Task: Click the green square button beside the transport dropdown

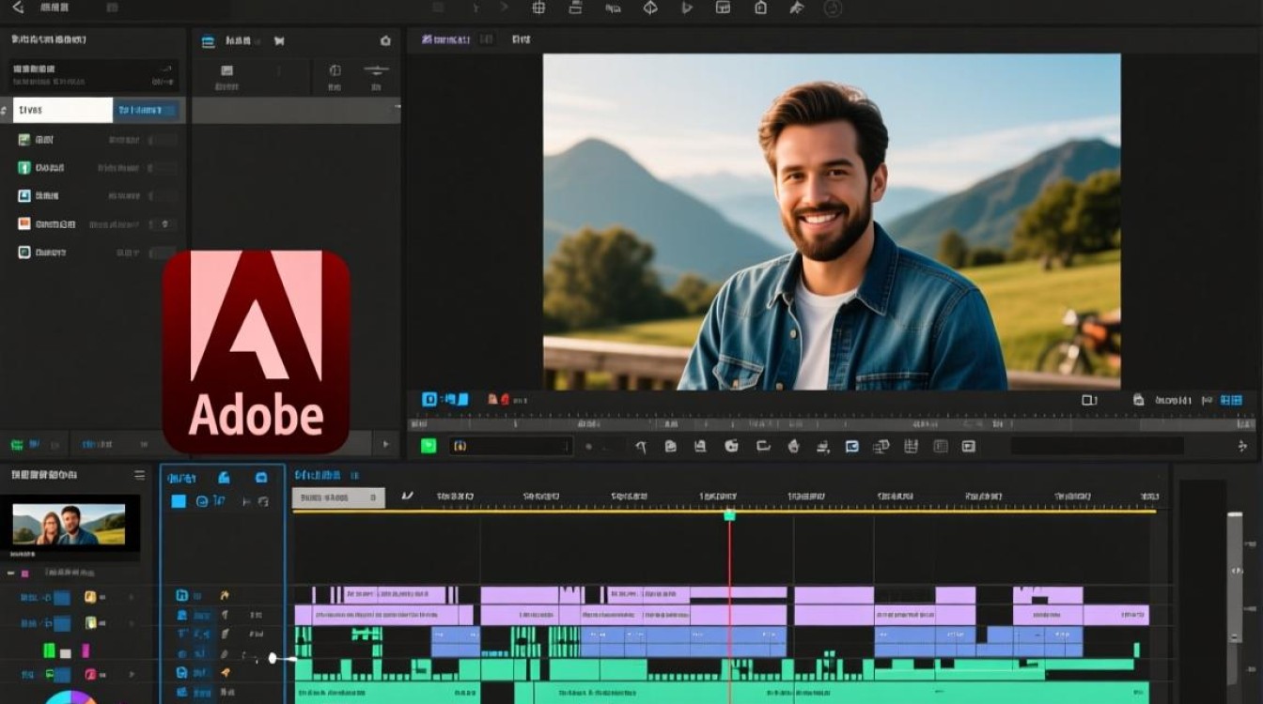Action: point(429,446)
